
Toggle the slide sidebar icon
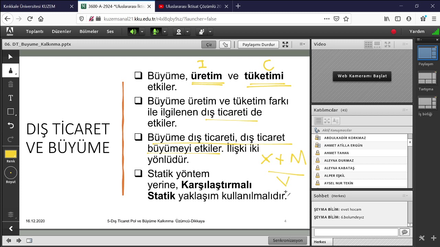click(29, 240)
